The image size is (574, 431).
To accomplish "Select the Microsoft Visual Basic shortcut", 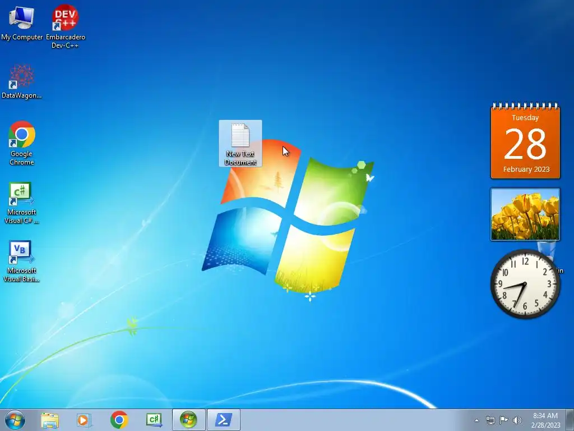I will (22, 261).
